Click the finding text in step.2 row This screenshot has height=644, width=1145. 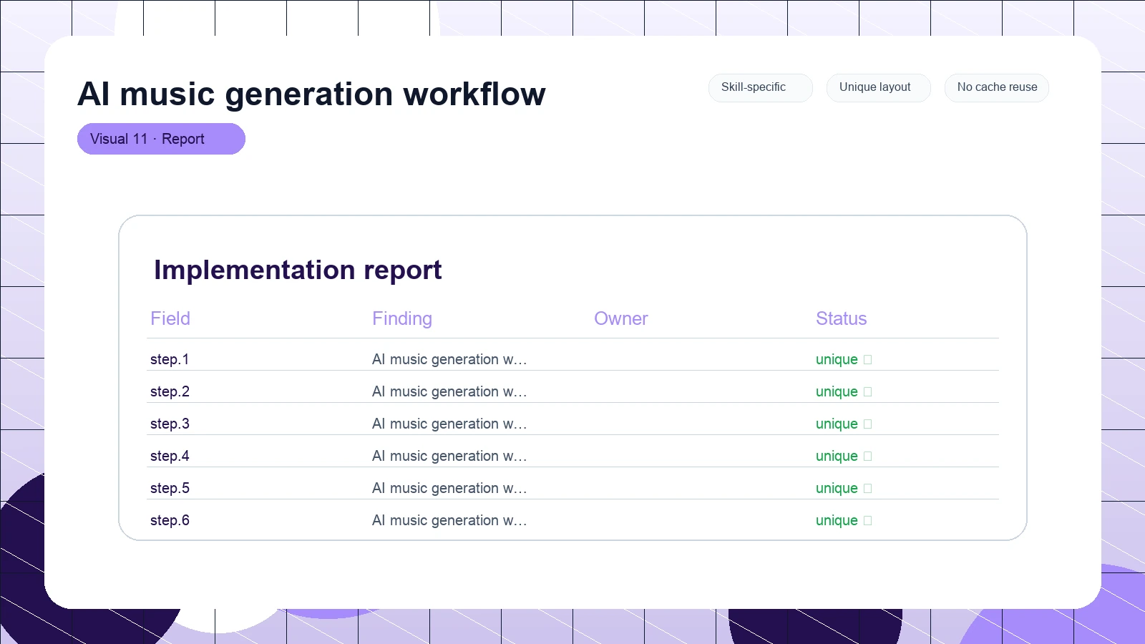449,391
